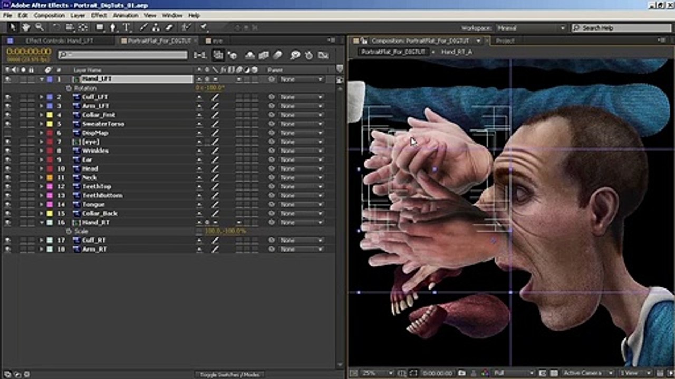This screenshot has height=379, width=675.
Task: Select the Zoom magnifier tool
Action: coord(39,27)
